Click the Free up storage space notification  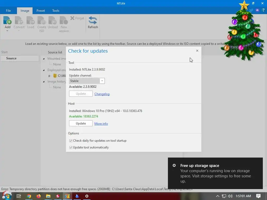215,173
